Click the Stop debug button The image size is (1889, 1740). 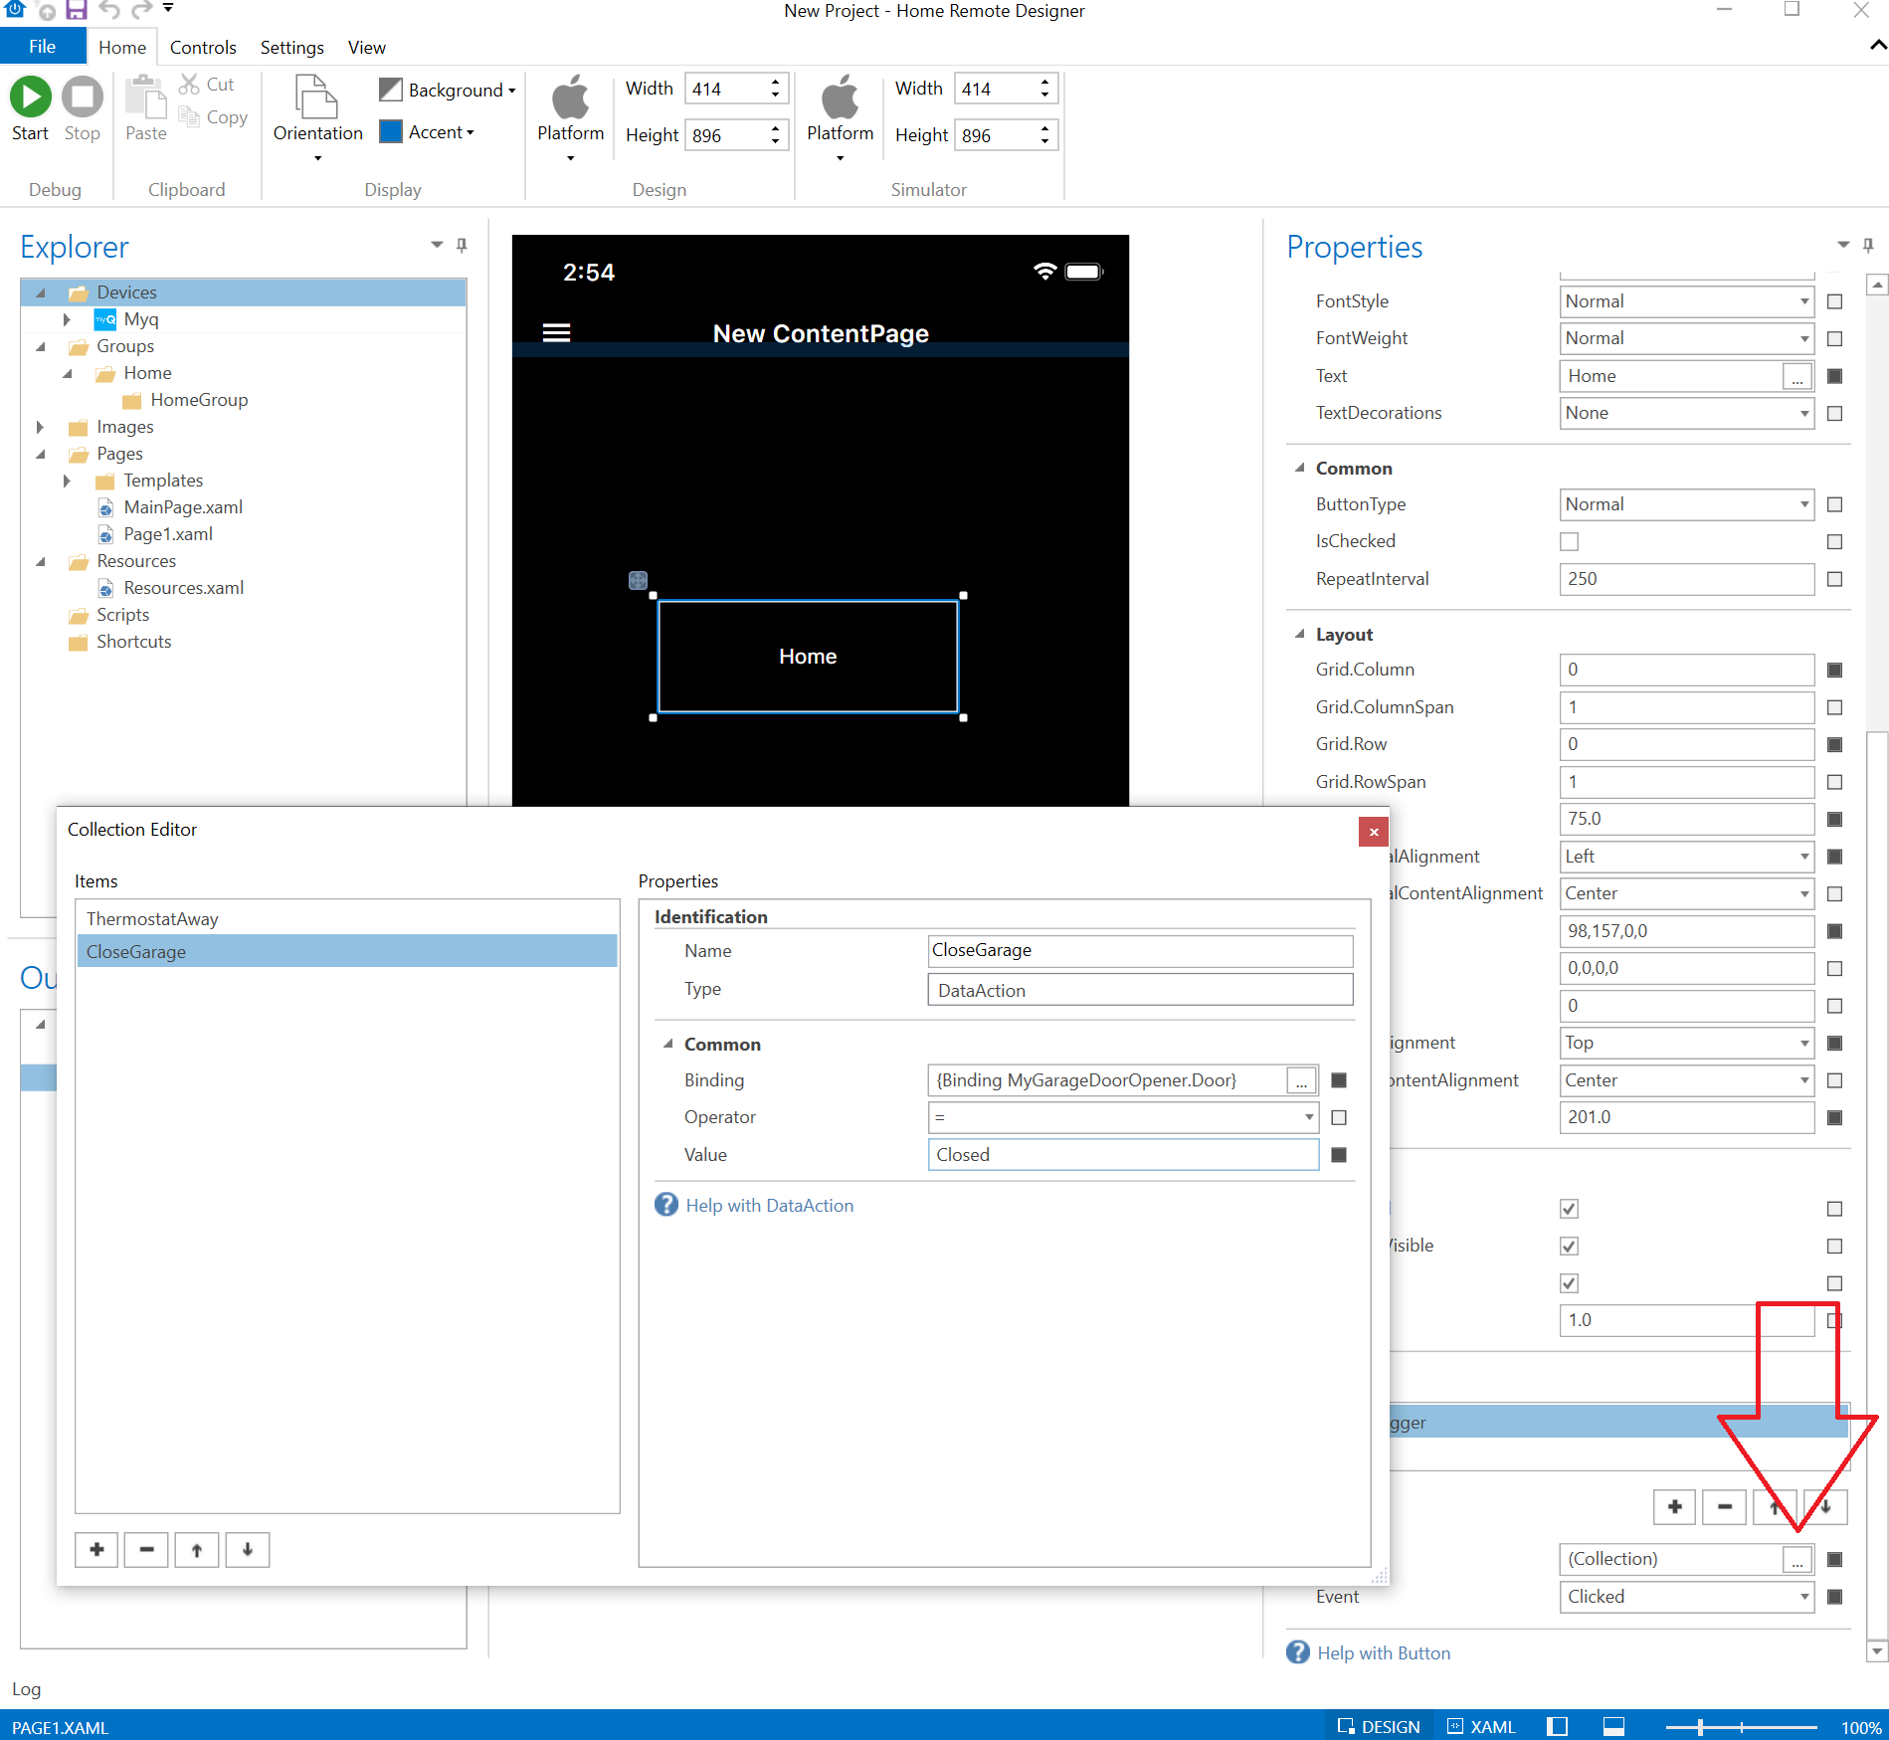tap(82, 97)
